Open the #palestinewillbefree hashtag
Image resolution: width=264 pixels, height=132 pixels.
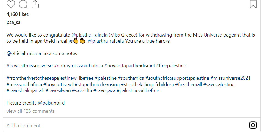coord(138,90)
